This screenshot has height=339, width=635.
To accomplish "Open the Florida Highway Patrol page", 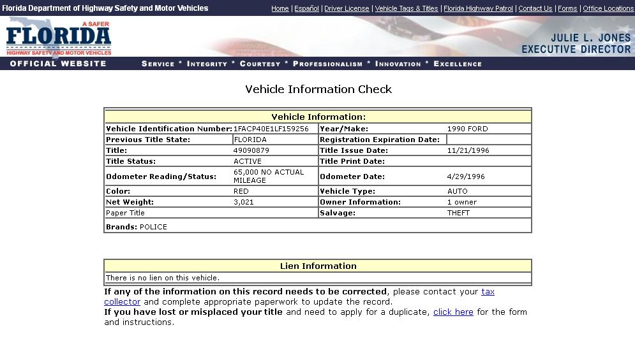I will 478,8.
